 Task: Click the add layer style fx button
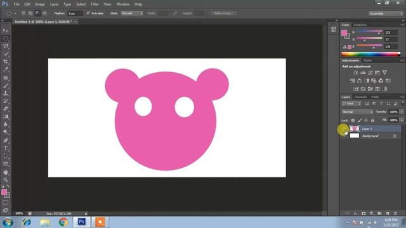point(356,213)
